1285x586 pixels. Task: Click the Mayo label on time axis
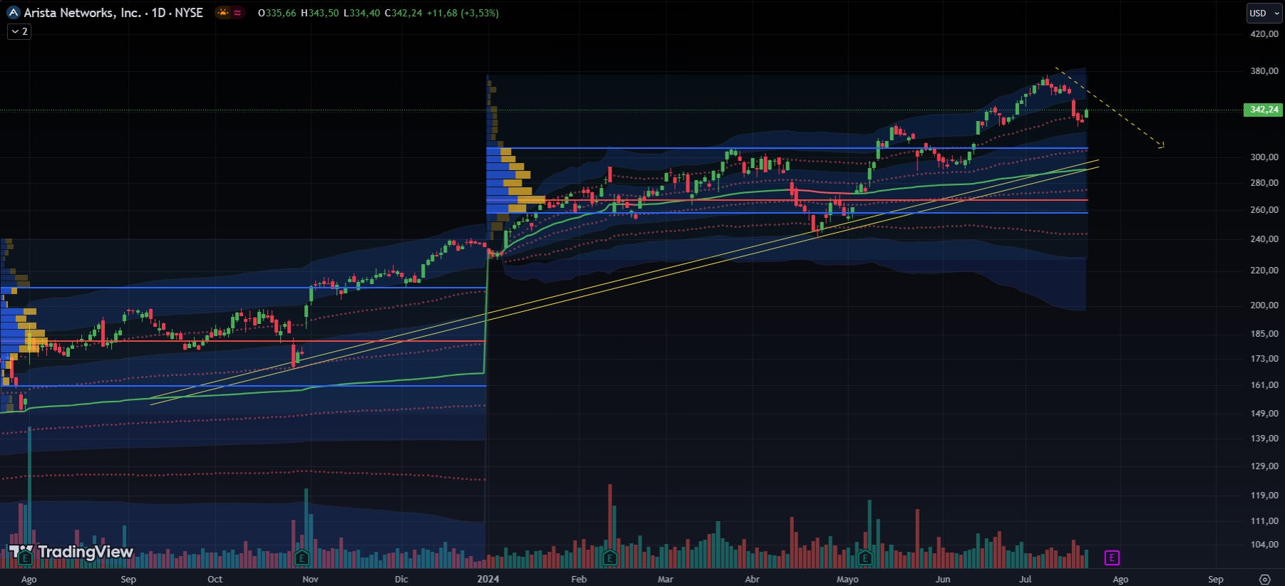point(847,579)
